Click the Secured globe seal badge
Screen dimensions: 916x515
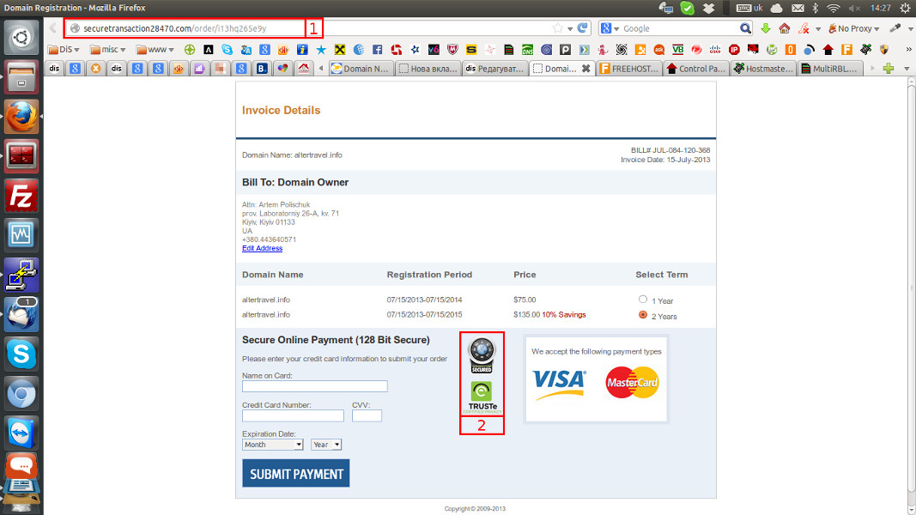click(482, 355)
